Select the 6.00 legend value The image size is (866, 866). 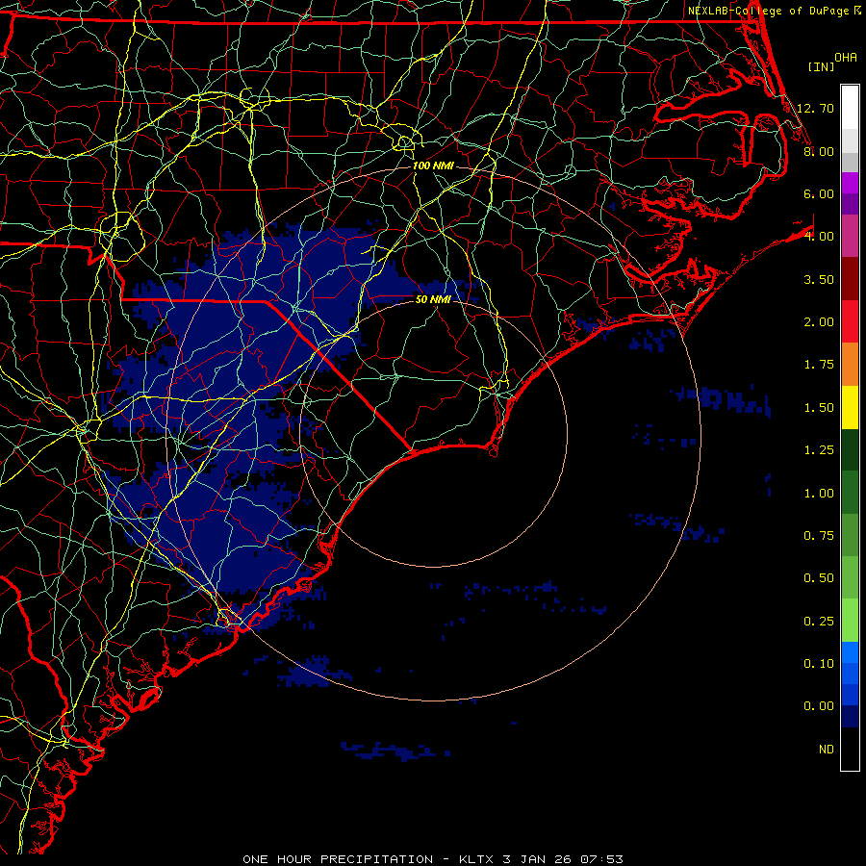click(x=819, y=193)
